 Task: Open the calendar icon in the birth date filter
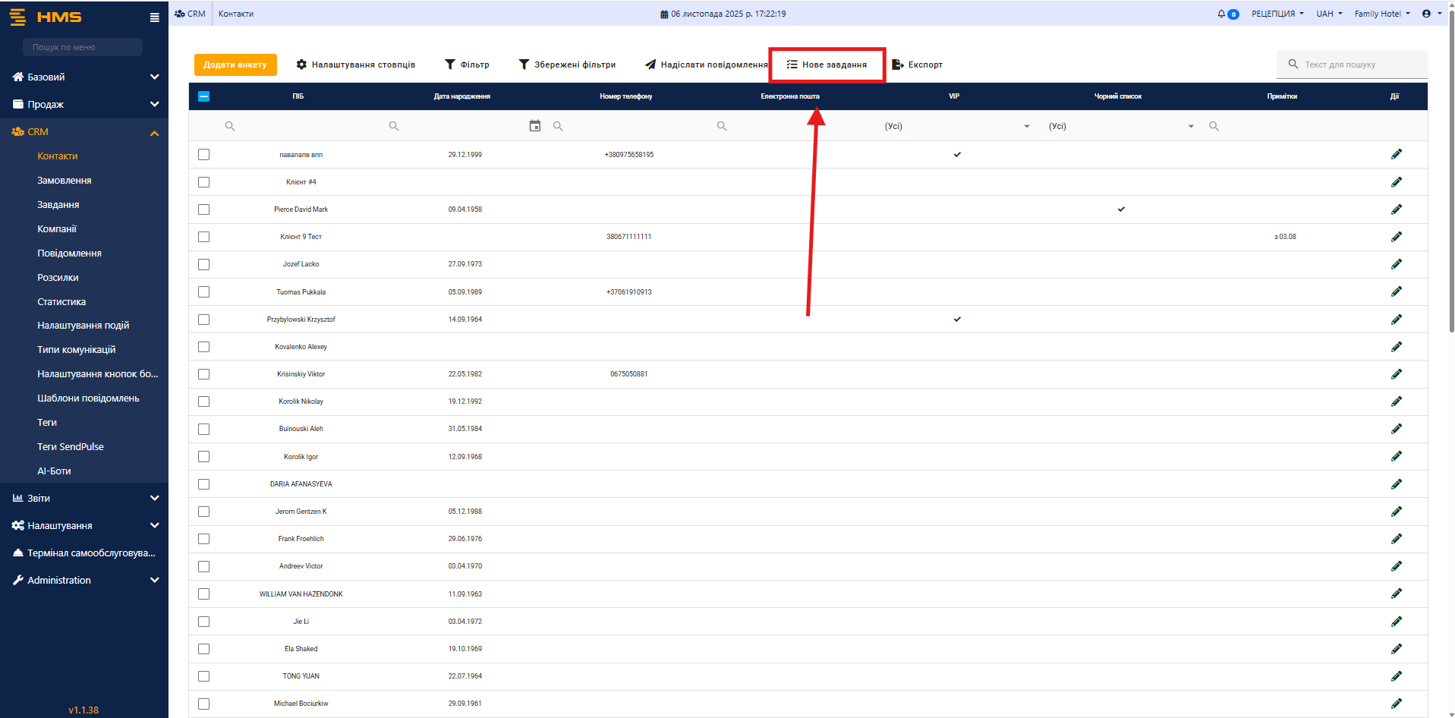click(x=535, y=126)
